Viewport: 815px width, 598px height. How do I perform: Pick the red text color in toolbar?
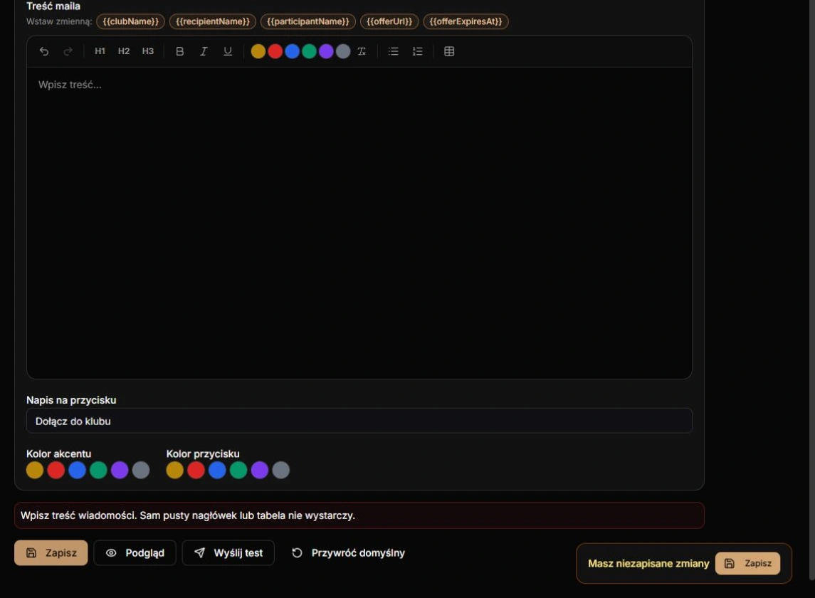click(x=275, y=51)
